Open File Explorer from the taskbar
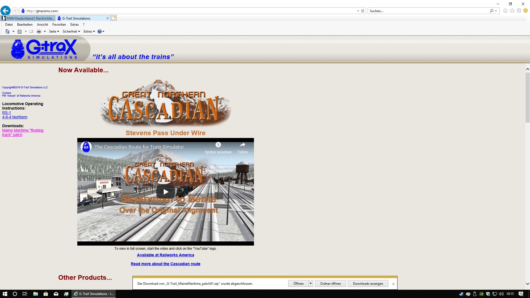530x298 pixels. point(35,294)
